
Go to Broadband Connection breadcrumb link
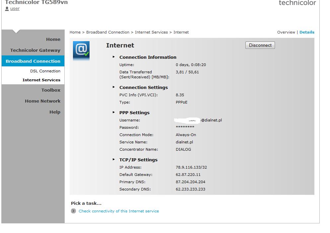(x=108, y=32)
